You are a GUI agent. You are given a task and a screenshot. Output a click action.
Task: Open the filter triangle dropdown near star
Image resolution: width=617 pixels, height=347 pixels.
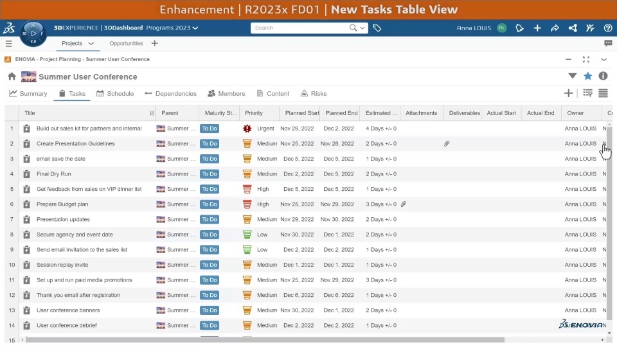573,76
